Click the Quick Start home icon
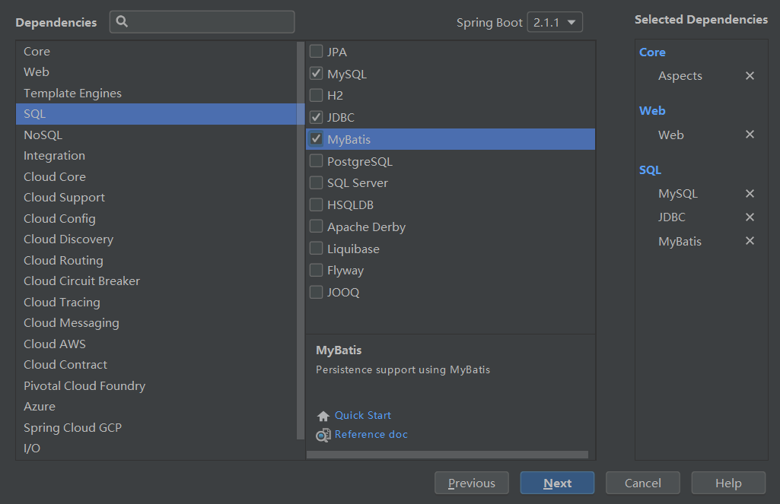This screenshot has width=780, height=504. [323, 416]
